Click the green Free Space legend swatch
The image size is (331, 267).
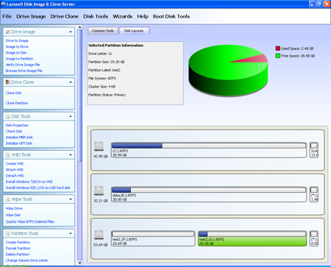[x=278, y=56]
